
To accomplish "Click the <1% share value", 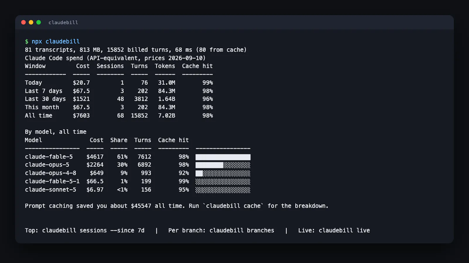I will click(123, 190).
